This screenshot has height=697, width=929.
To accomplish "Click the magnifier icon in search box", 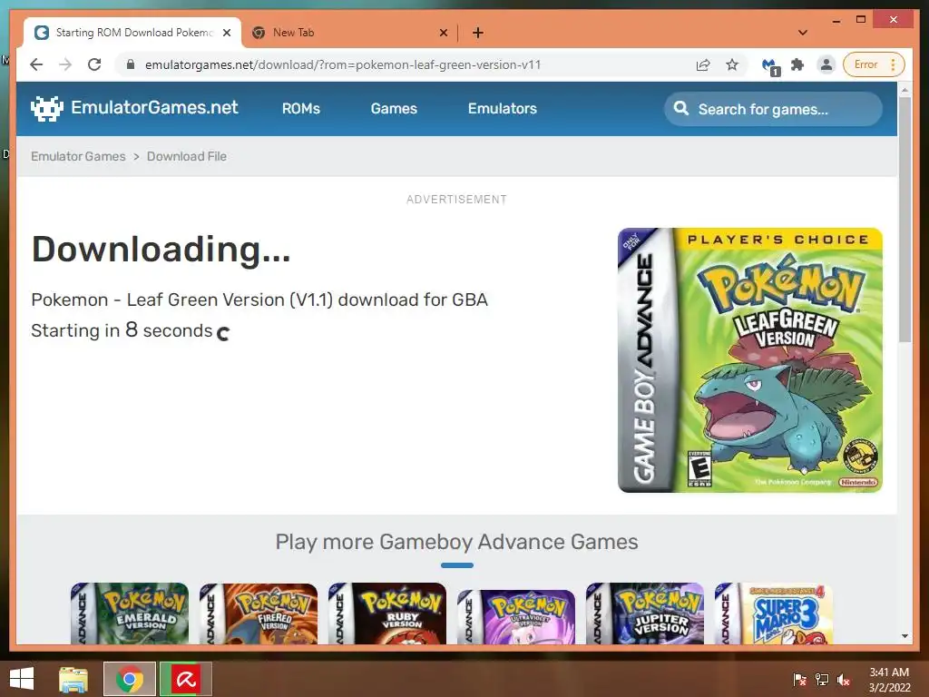I will (681, 109).
